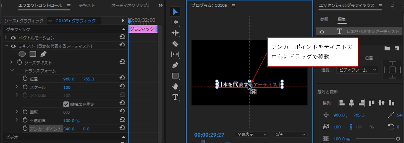The height and width of the screenshot is (143, 404).
Task: Open 参照 tab in Essential Graphics
Action: coord(324,19)
